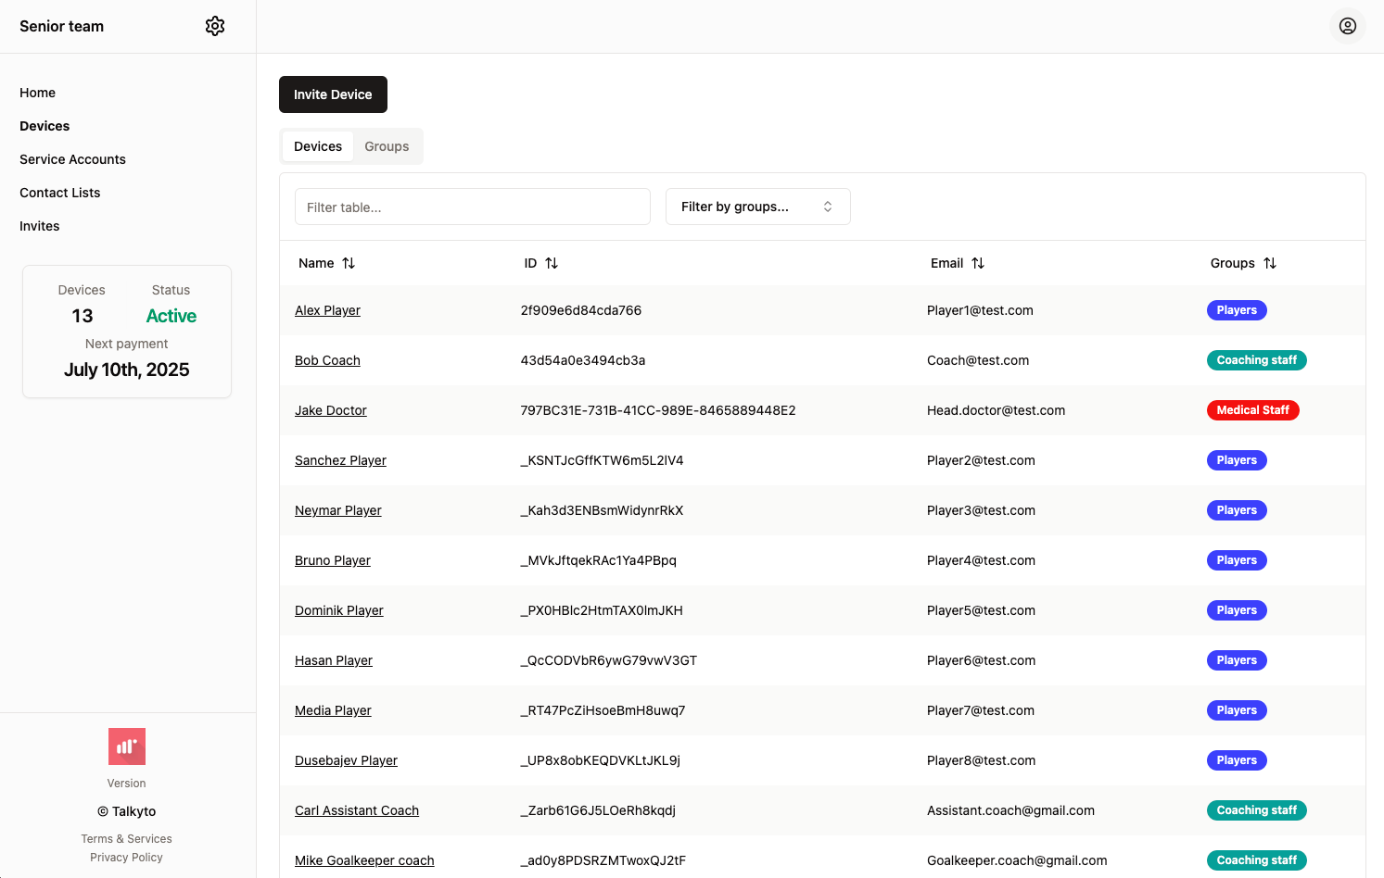Sort devices using the ID sort arrows

click(x=552, y=263)
